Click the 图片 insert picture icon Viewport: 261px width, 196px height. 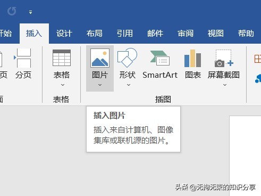click(x=100, y=58)
